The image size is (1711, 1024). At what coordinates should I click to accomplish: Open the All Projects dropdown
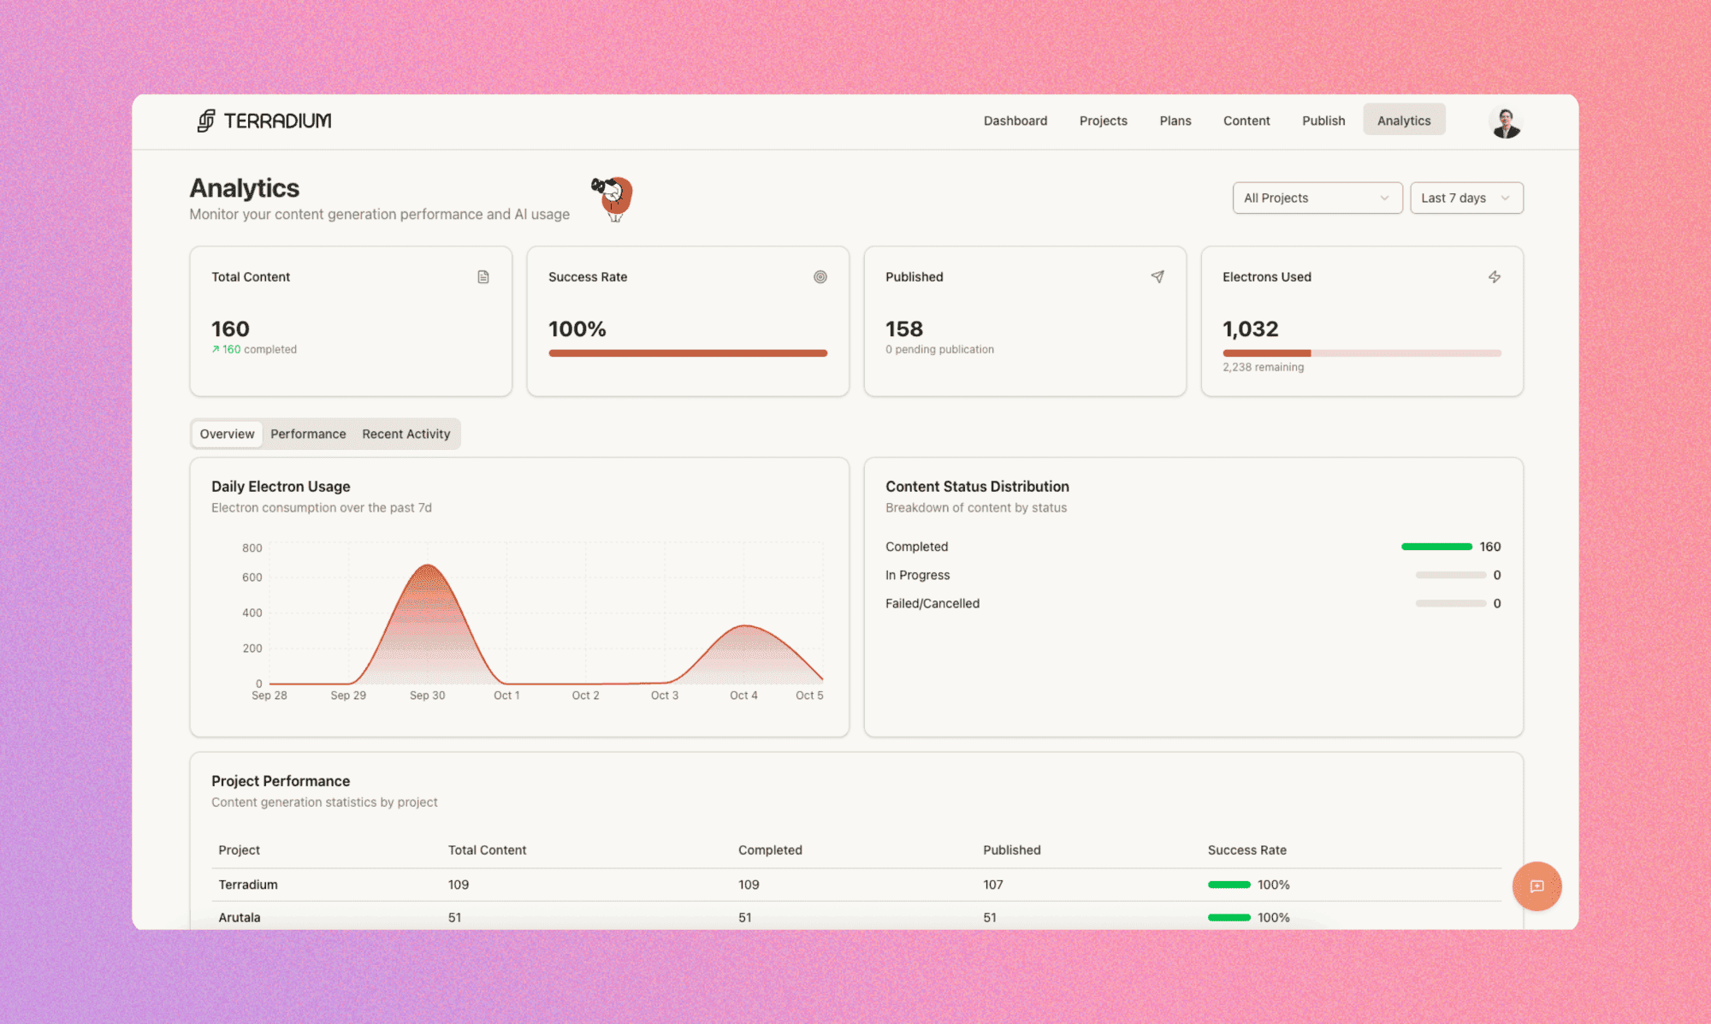(1317, 198)
